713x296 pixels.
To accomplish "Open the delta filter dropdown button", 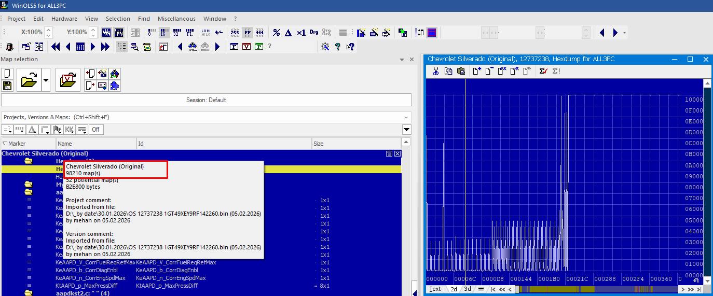I will coord(32,130).
